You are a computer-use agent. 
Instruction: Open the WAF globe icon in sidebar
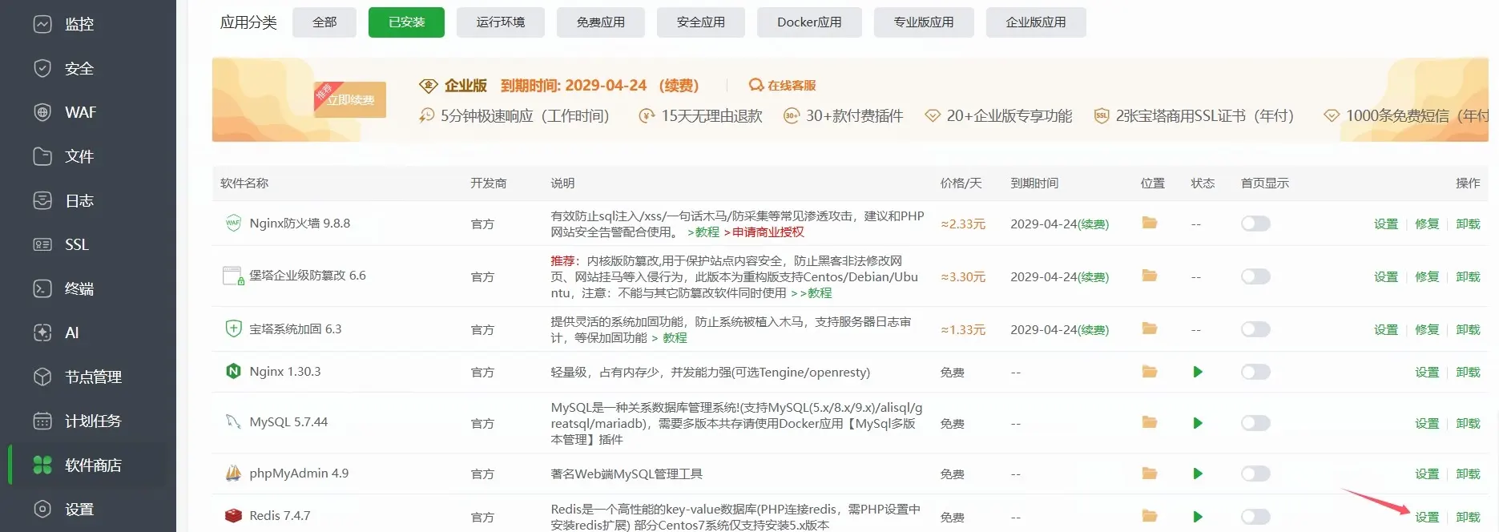42,112
